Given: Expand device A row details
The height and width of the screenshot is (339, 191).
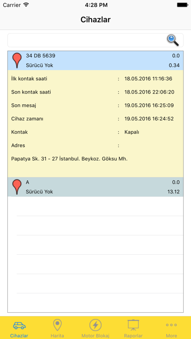Looking at the screenshot, I should click(x=95, y=187).
